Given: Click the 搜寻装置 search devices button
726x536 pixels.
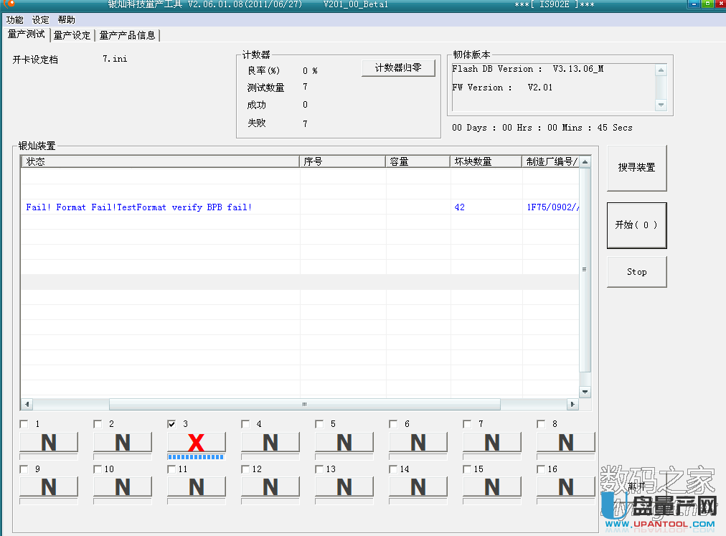Looking at the screenshot, I should click(636, 168).
